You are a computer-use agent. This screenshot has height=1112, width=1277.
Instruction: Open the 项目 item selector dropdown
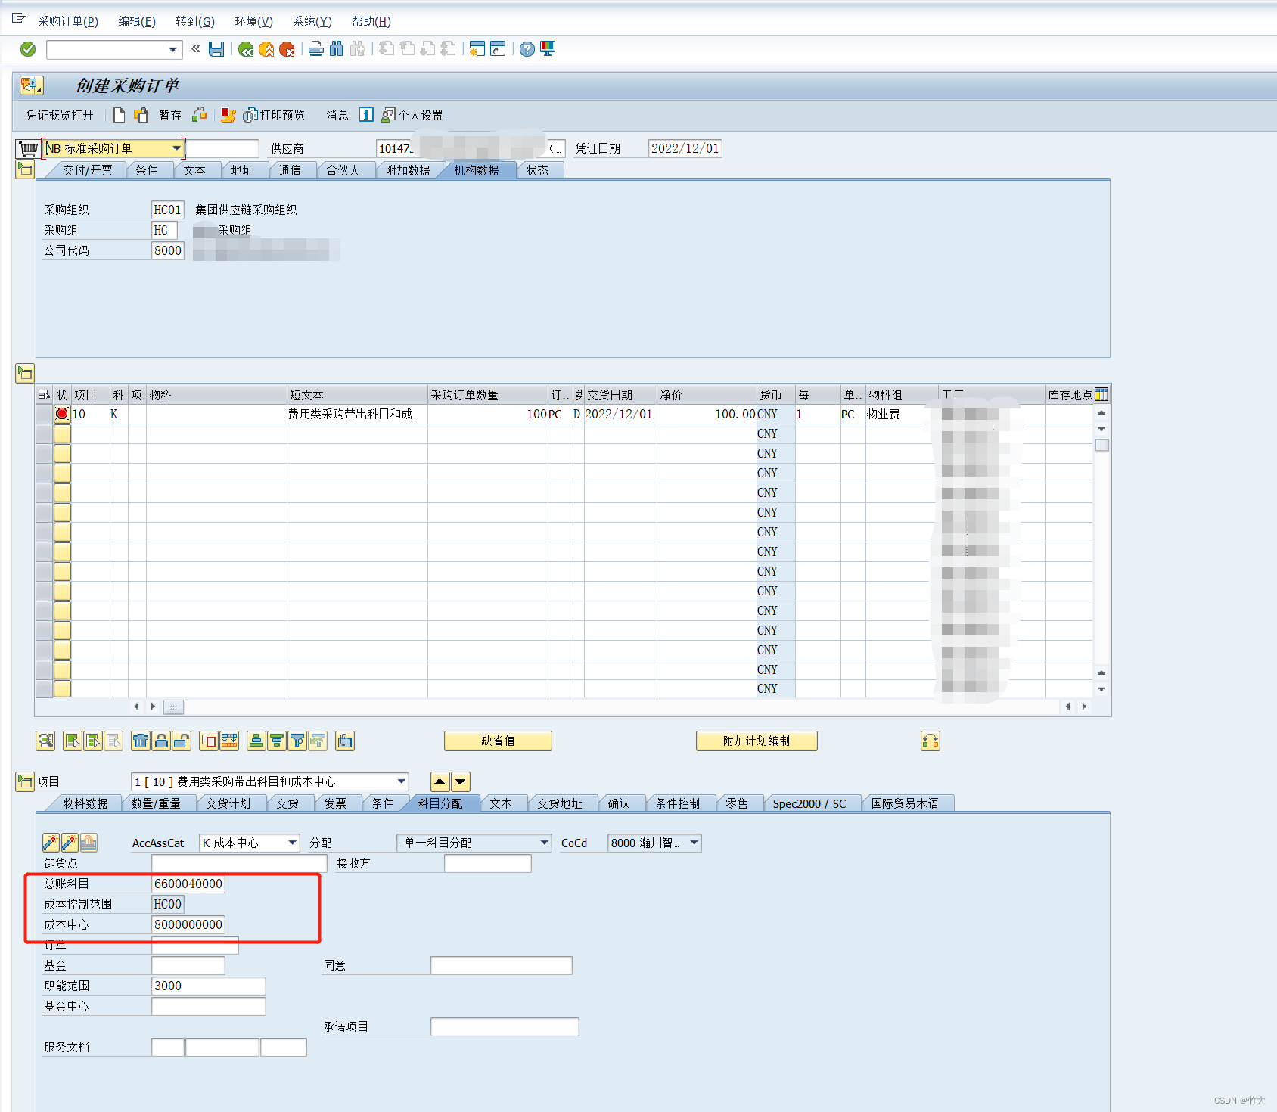(401, 781)
